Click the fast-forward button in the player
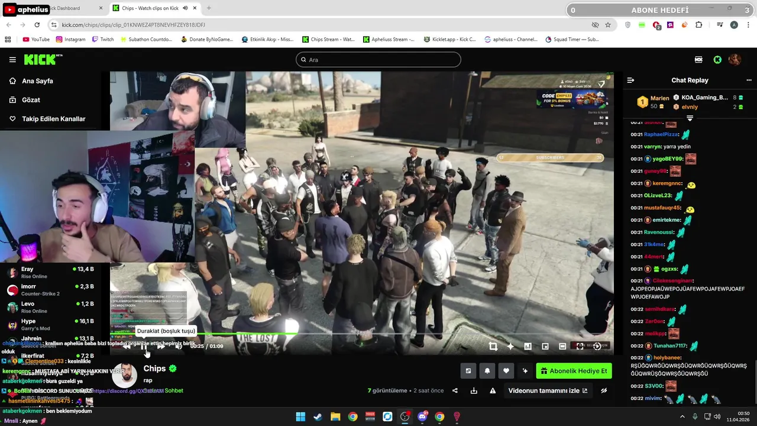The width and height of the screenshot is (757, 426). coord(161,346)
